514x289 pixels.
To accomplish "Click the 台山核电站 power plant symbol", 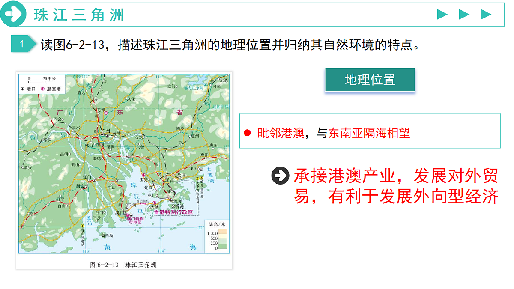I will (x=83, y=226).
